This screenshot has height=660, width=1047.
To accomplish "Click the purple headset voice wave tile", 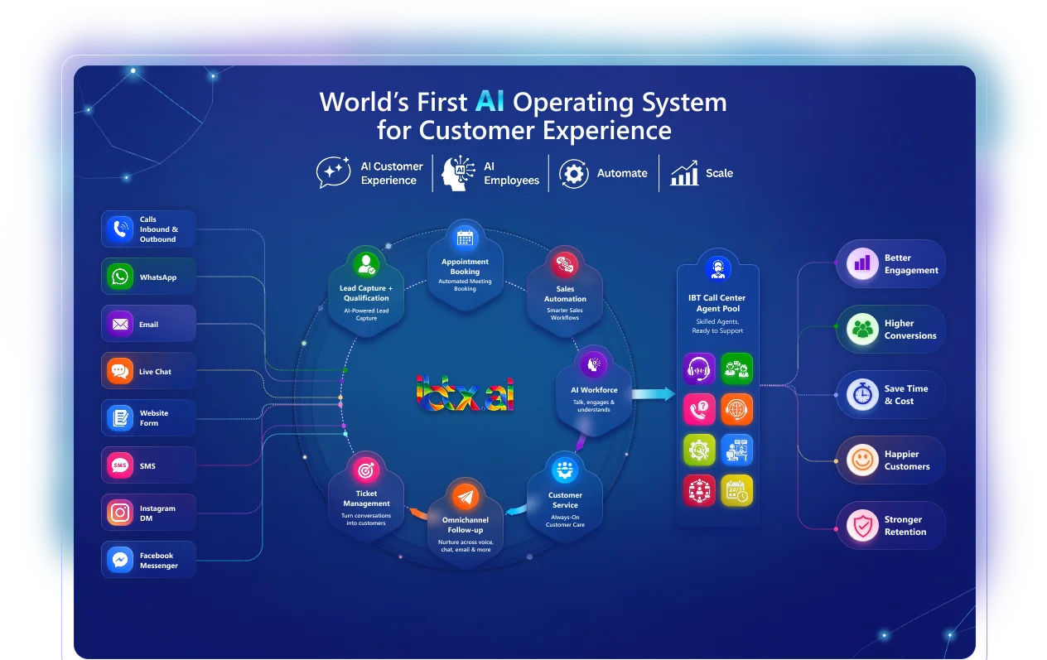I will point(699,369).
